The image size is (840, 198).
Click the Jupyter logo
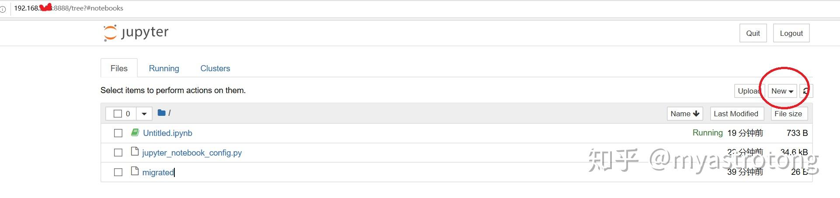[136, 33]
